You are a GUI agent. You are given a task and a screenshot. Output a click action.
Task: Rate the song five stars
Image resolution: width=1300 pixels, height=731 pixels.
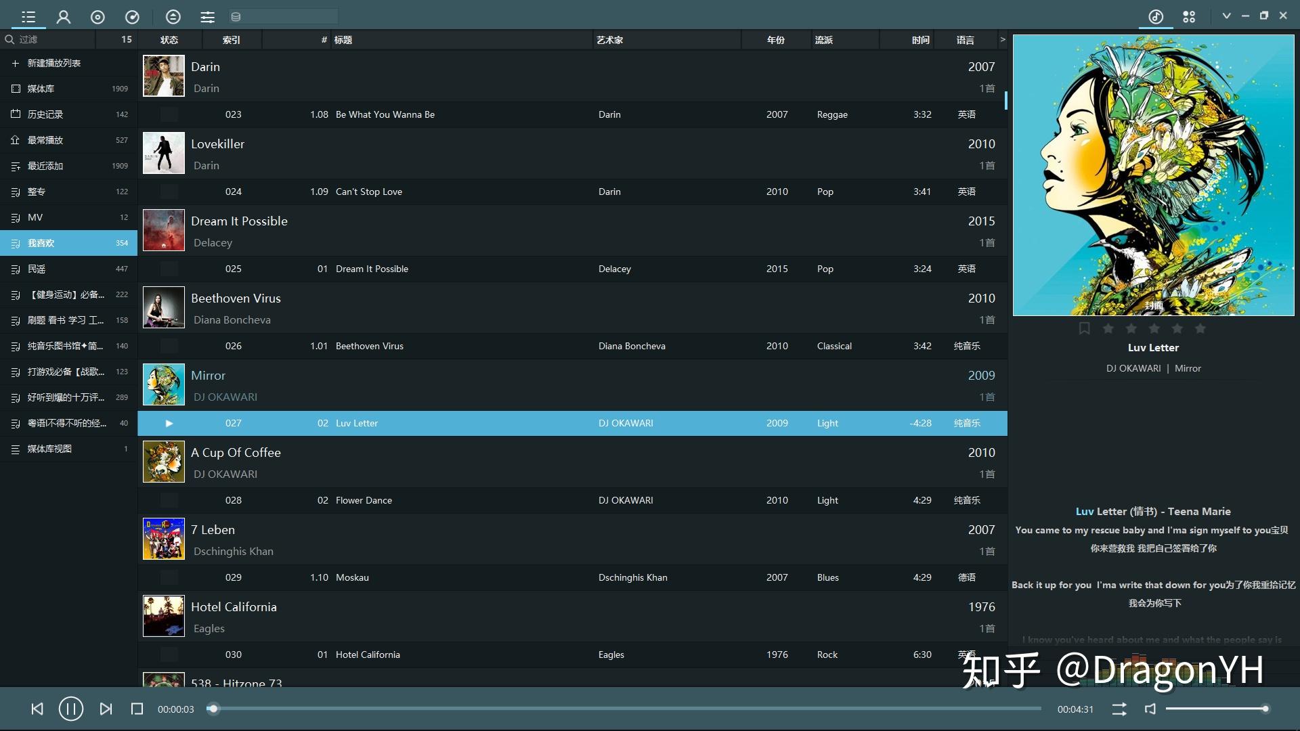point(1200,328)
